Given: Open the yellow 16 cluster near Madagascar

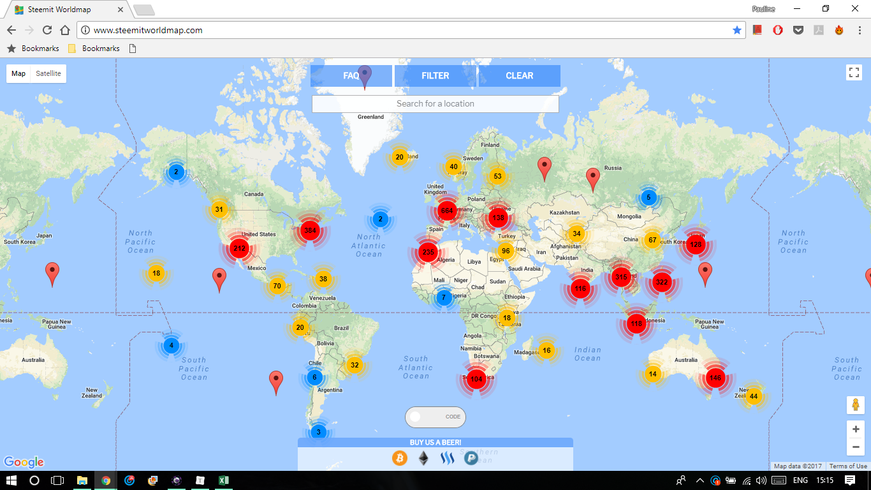Looking at the screenshot, I should coord(546,350).
